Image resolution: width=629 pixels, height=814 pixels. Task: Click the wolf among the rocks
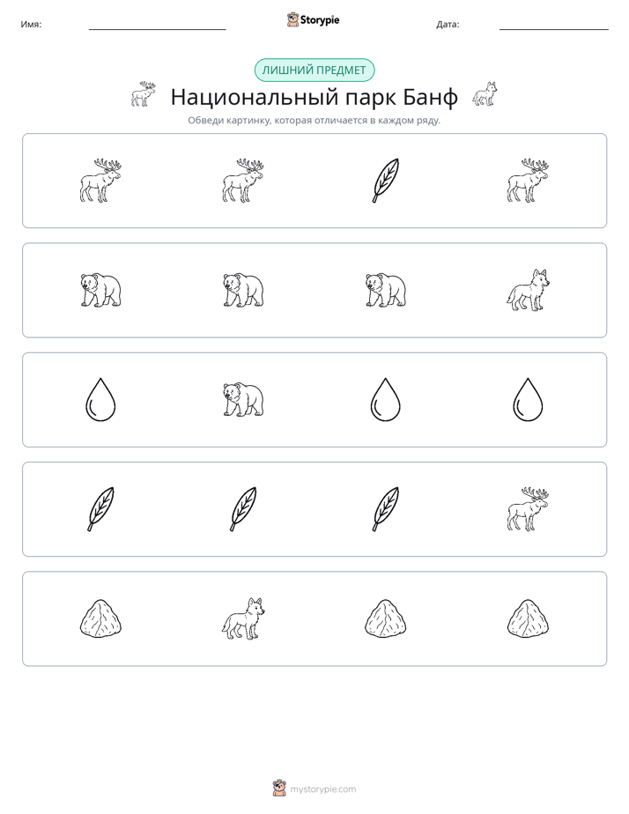pos(243,618)
